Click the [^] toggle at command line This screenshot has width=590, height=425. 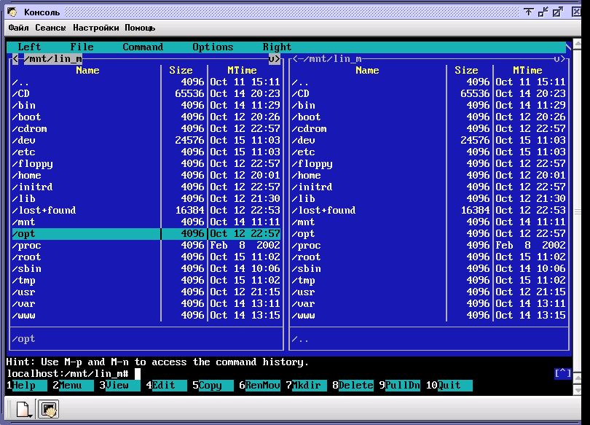click(x=563, y=373)
